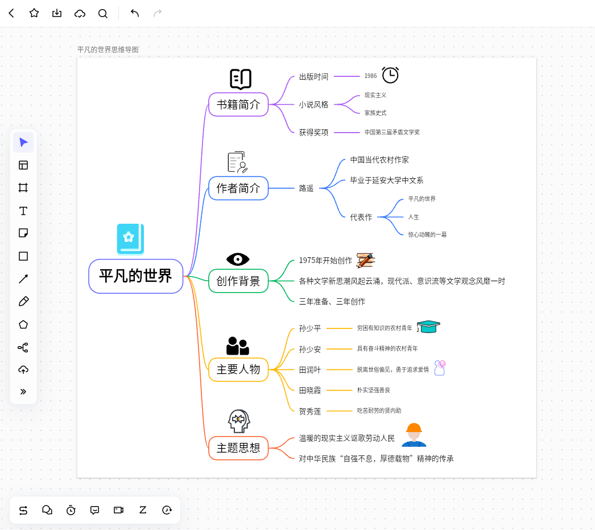
Task: Click the clock image beside 1986
Action: coord(390,75)
